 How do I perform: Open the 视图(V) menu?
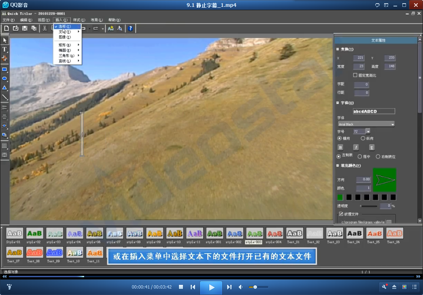point(44,20)
